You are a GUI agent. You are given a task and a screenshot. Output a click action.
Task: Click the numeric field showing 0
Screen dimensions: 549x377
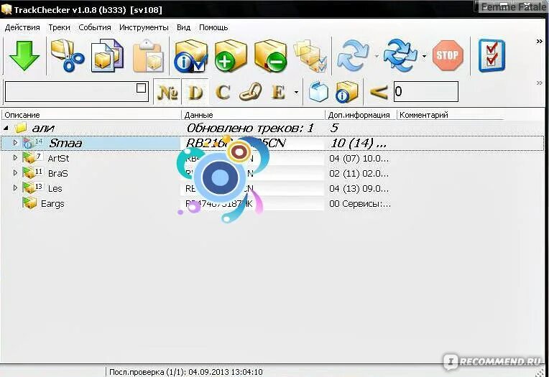pos(425,92)
